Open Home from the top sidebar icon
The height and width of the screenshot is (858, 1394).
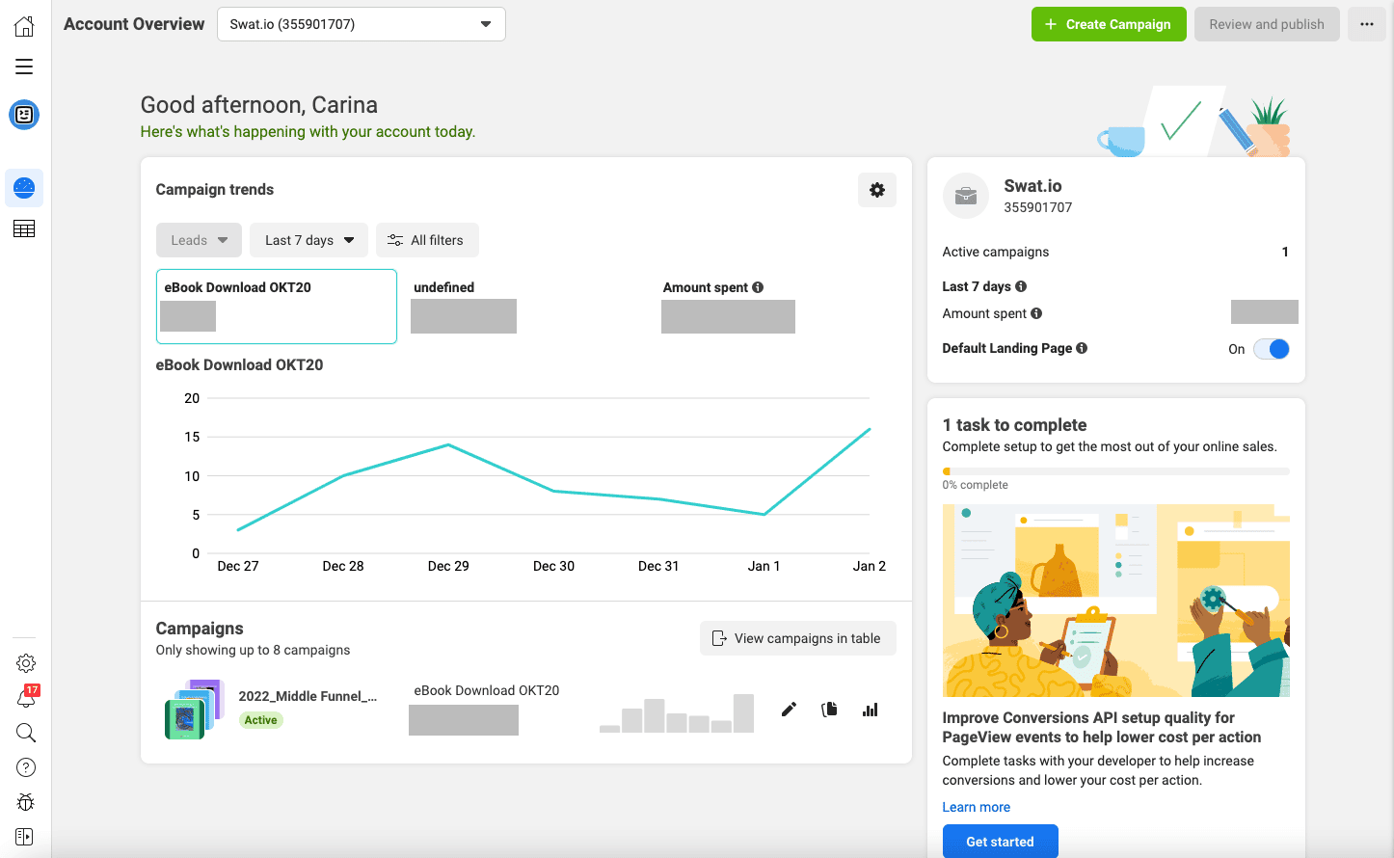[24, 24]
